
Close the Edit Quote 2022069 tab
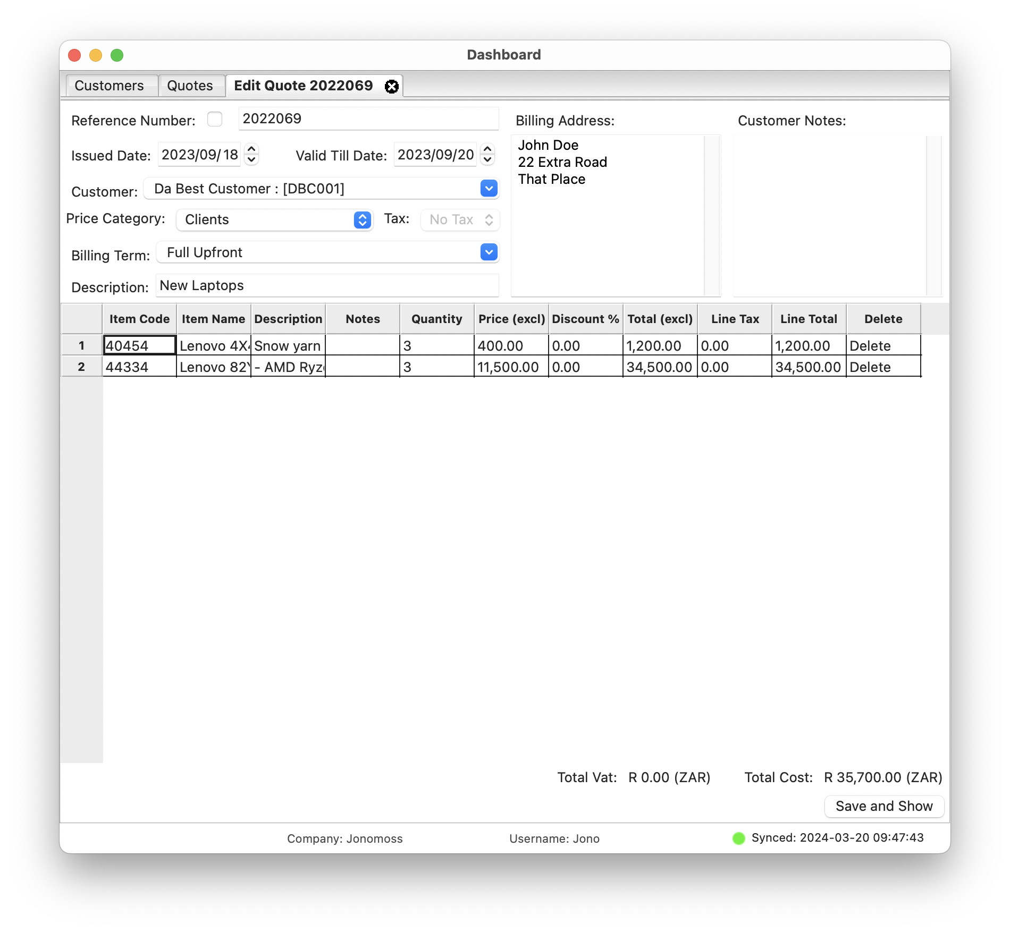[392, 87]
